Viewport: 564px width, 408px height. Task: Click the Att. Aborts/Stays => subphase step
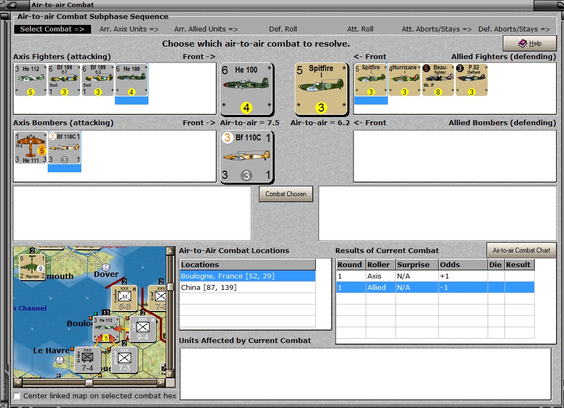pyautogui.click(x=437, y=29)
